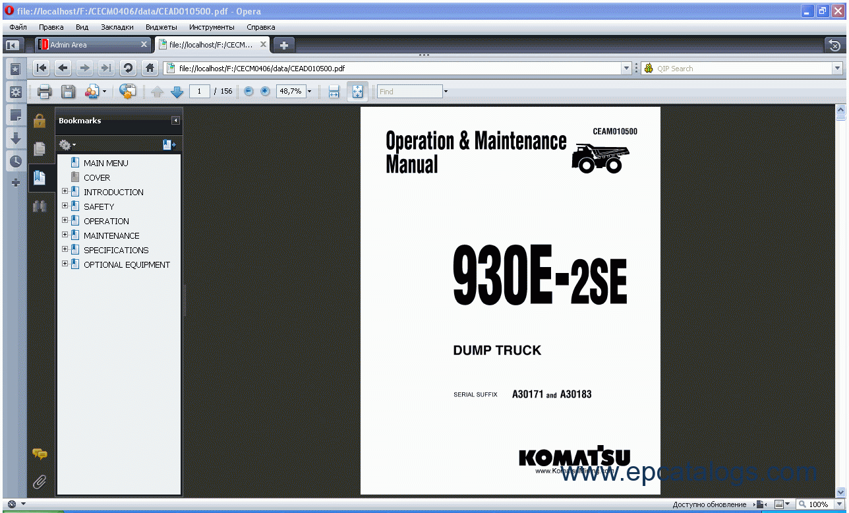Click the Find text field in the PDF toolbar

click(x=409, y=92)
